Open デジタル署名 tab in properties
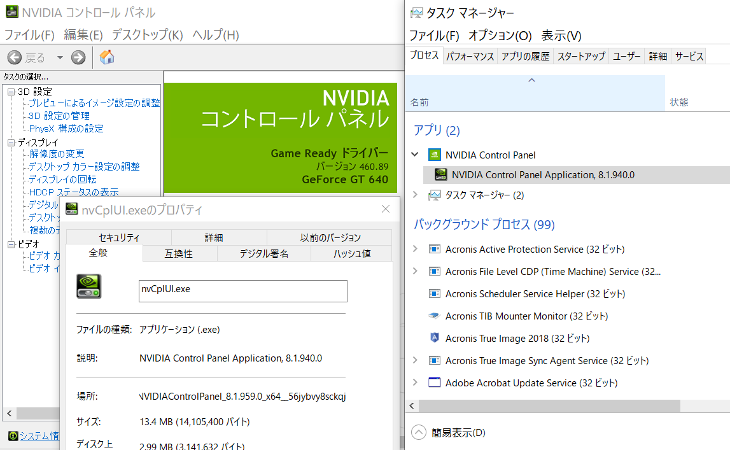Screen dimensions: 730x450 coord(264,253)
